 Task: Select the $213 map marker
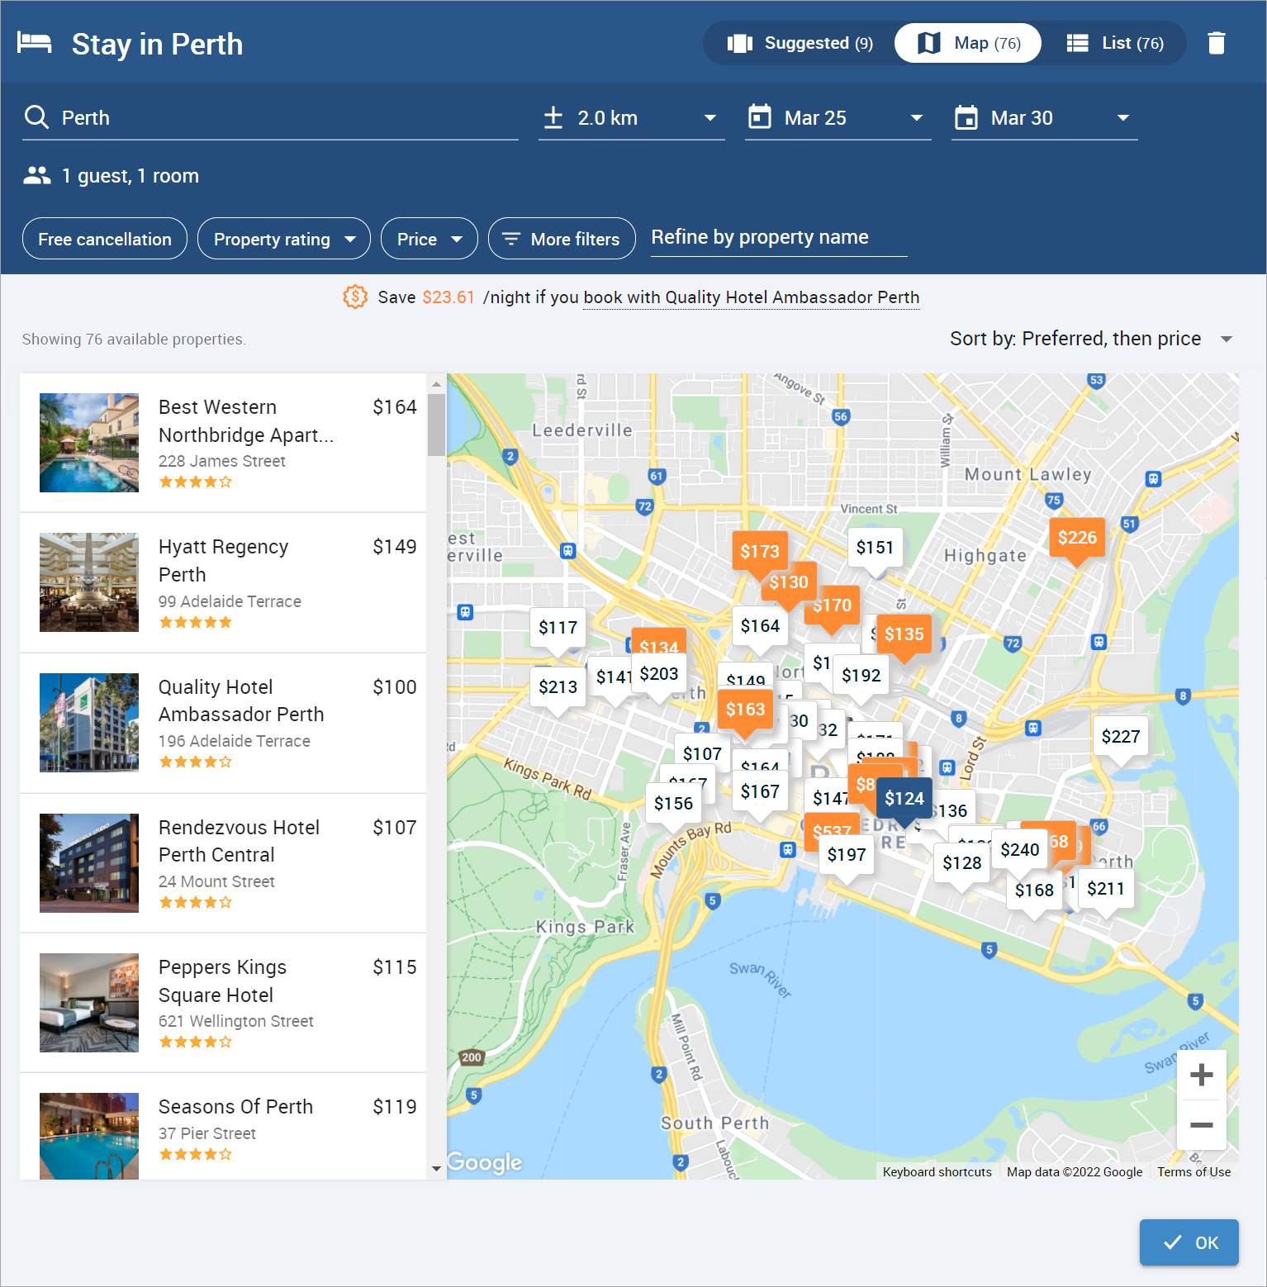click(x=558, y=687)
